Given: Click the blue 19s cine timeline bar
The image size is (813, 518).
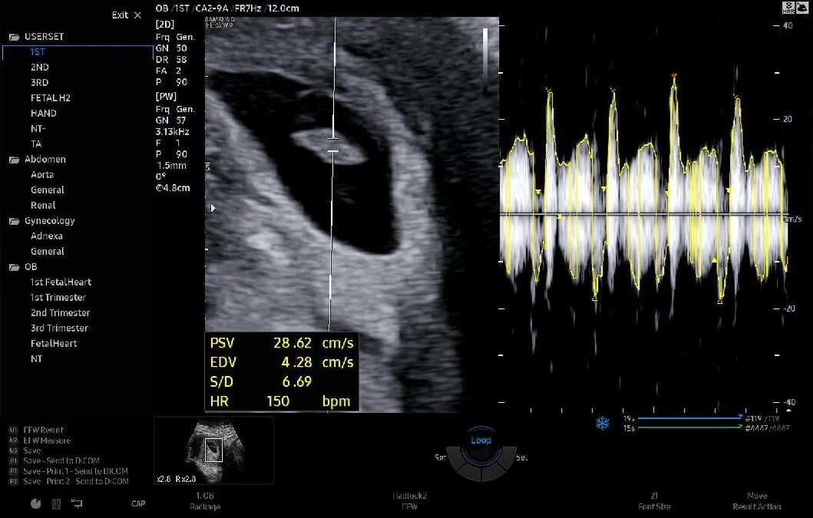Looking at the screenshot, I should 689,417.
